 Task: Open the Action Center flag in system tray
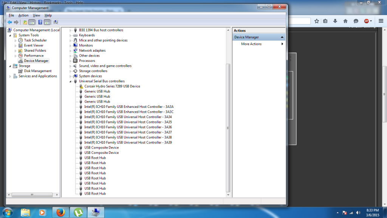(345, 213)
